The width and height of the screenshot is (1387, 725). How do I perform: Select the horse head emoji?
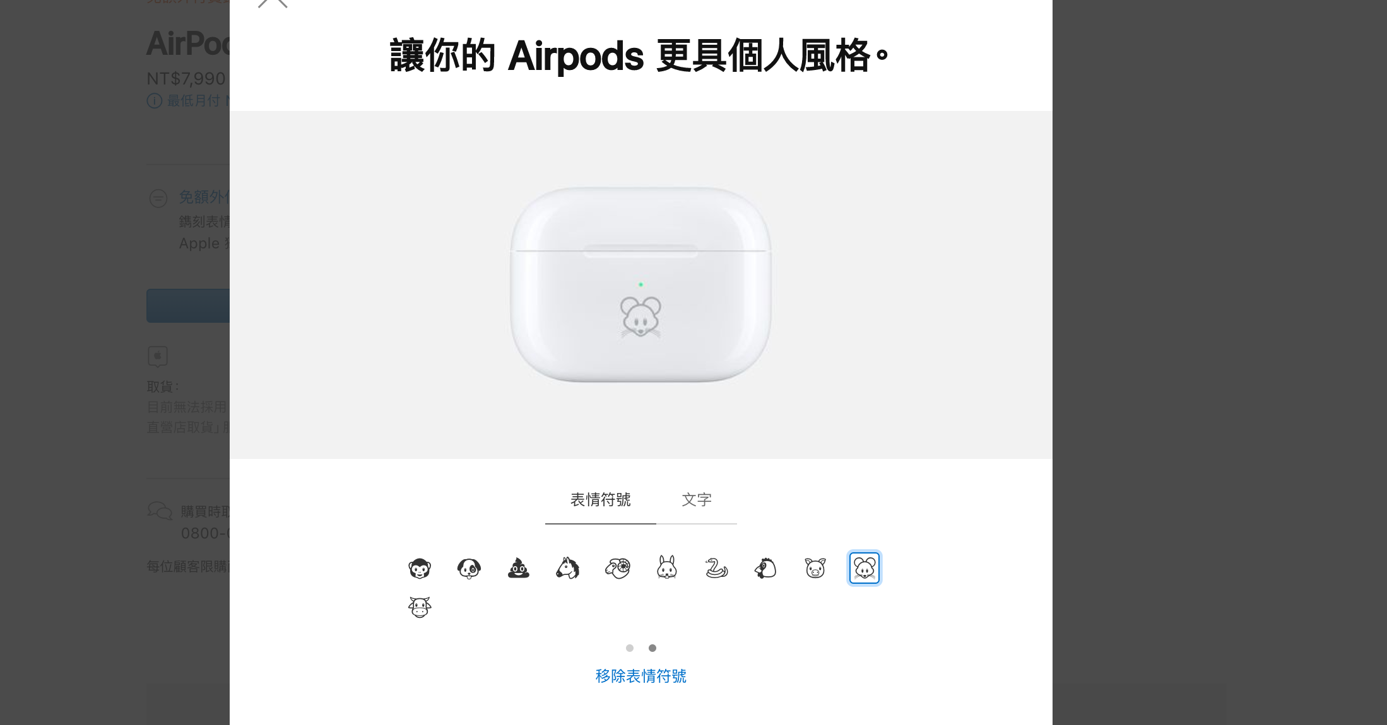click(x=568, y=568)
